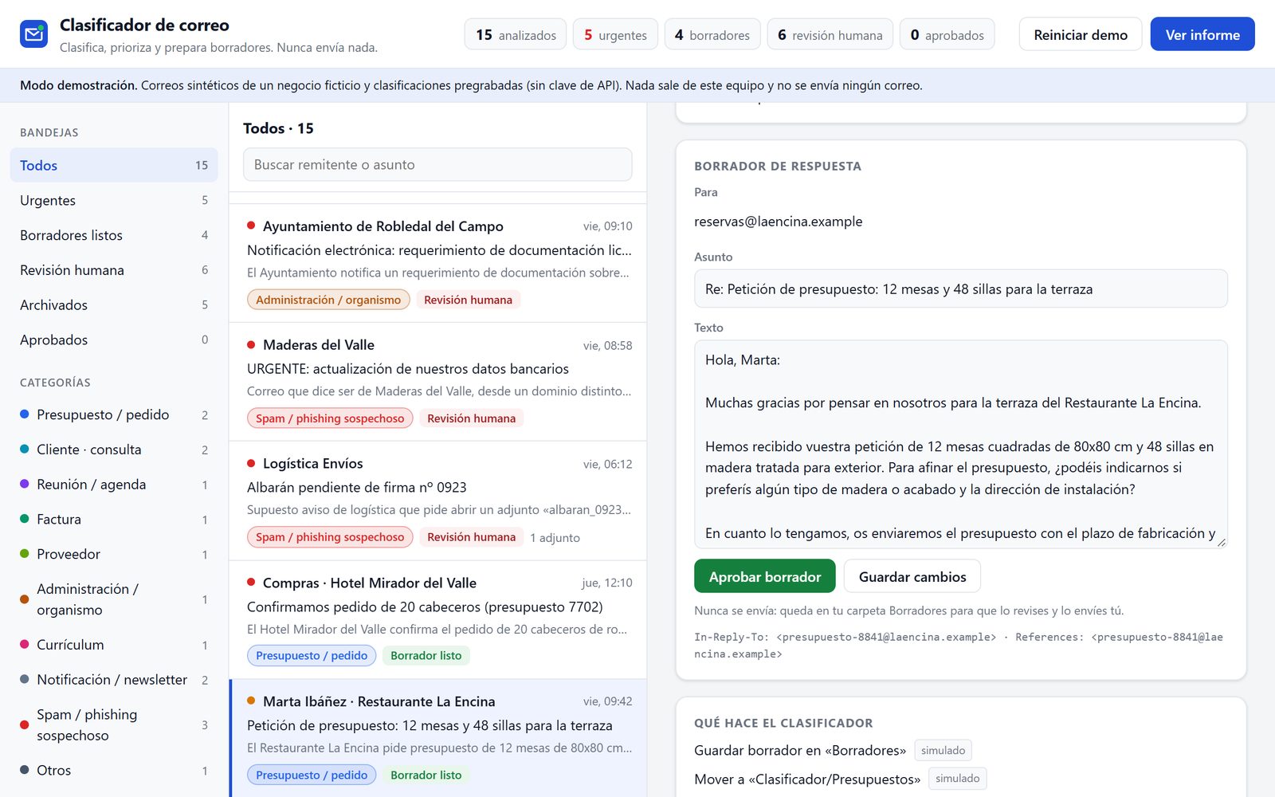
Task: Open the Logística Envíos email
Action: tap(437, 501)
